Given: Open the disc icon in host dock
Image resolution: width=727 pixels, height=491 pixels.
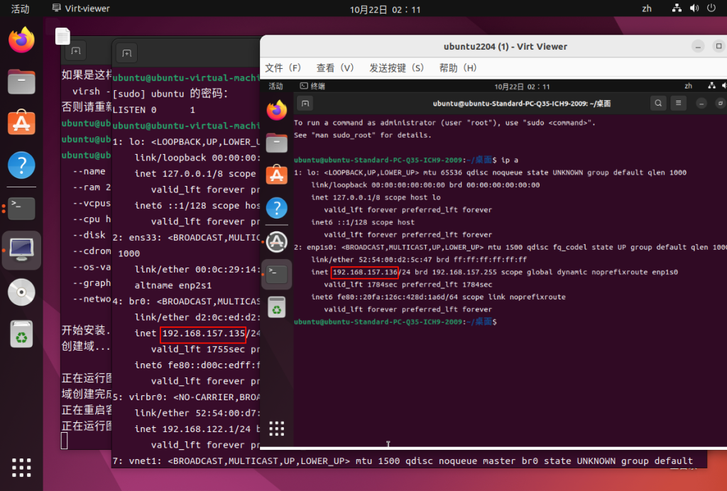Looking at the screenshot, I should pyautogui.click(x=21, y=292).
